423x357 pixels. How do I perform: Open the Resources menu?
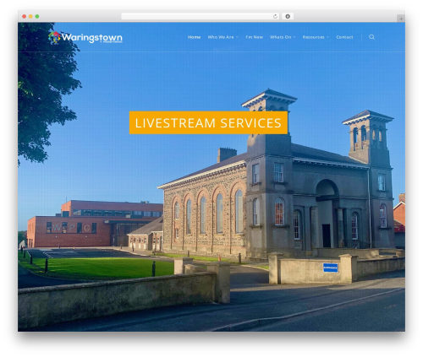point(313,37)
